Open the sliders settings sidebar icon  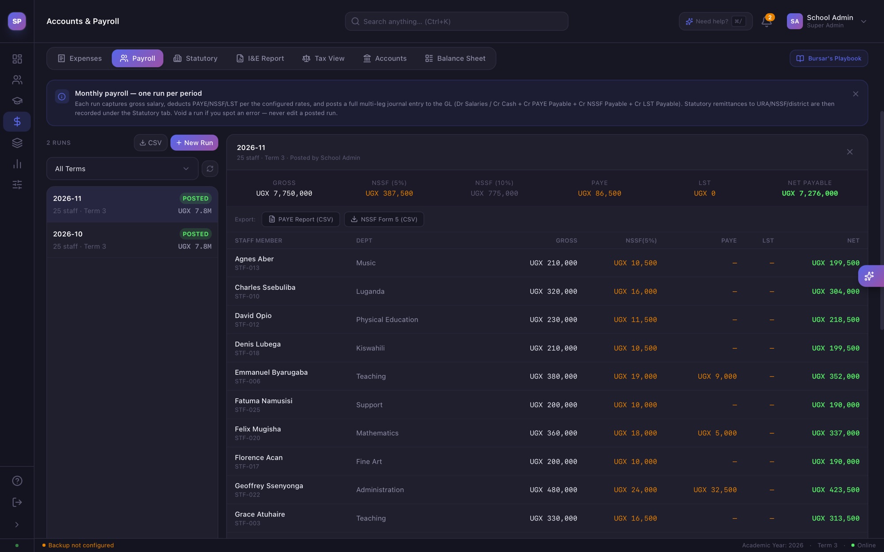[x=17, y=185]
